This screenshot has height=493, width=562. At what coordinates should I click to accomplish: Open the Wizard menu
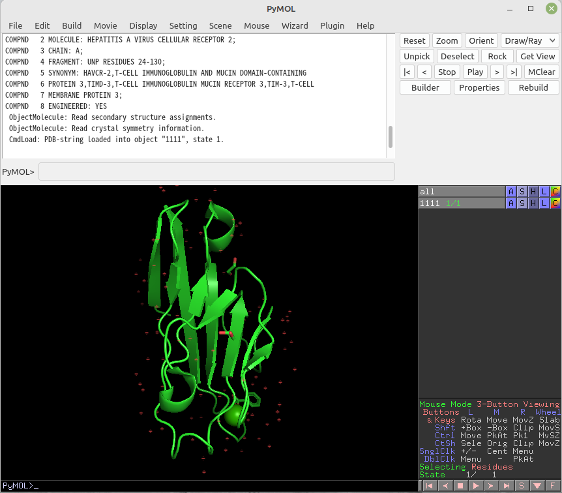tap(295, 25)
